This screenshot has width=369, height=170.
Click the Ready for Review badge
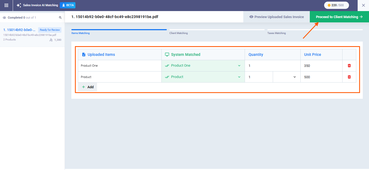[50, 30]
